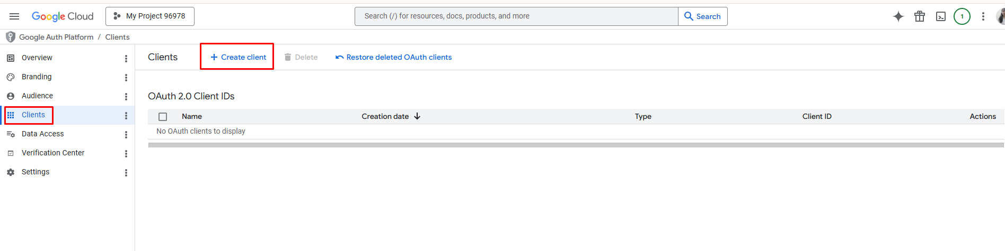Viewport: 1005px width, 251px height.
Task: Click Restore deleted OAuth clients link
Action: click(x=393, y=57)
